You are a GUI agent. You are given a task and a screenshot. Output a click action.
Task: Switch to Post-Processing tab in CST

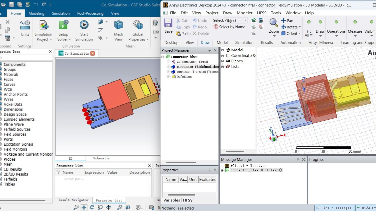click(x=90, y=13)
